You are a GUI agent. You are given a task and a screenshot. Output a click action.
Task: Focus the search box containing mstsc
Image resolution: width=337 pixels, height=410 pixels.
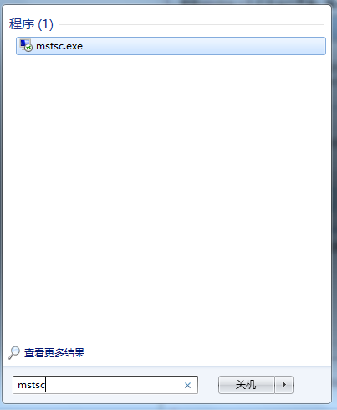click(105, 385)
